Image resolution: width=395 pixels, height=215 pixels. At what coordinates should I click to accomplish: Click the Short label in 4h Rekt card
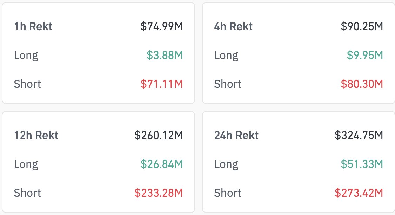228,84
